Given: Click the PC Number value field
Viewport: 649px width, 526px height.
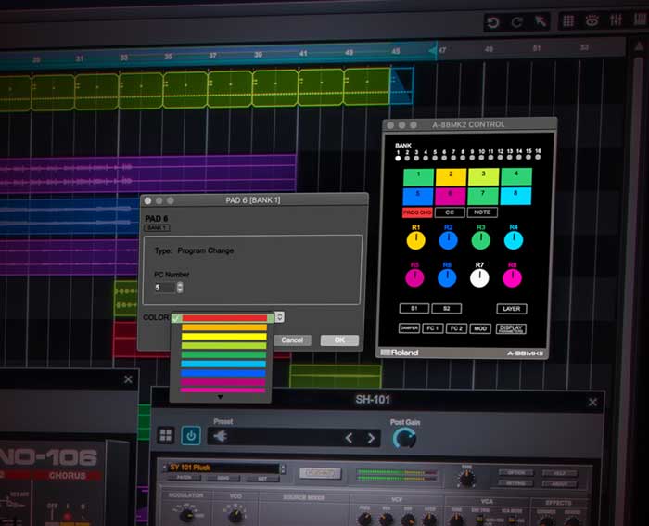Looking at the screenshot, I should (165, 288).
